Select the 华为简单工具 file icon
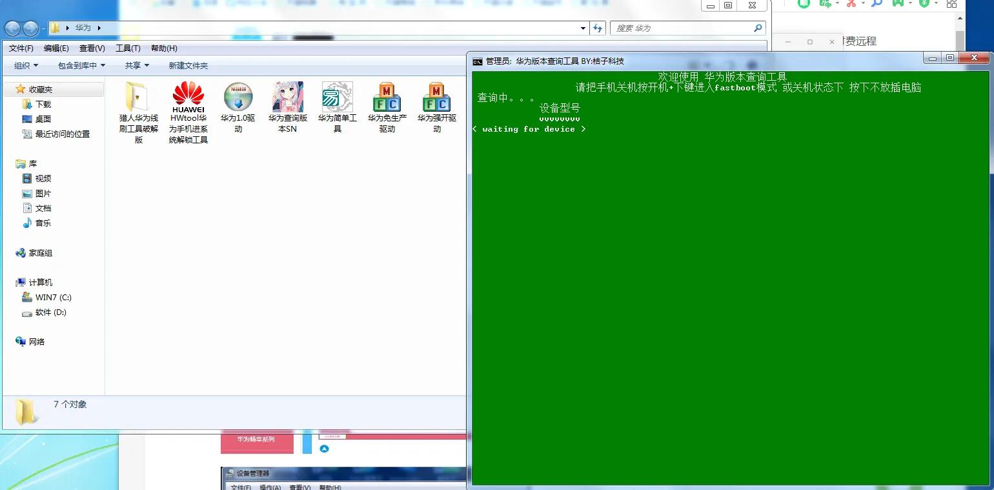 pyautogui.click(x=338, y=97)
